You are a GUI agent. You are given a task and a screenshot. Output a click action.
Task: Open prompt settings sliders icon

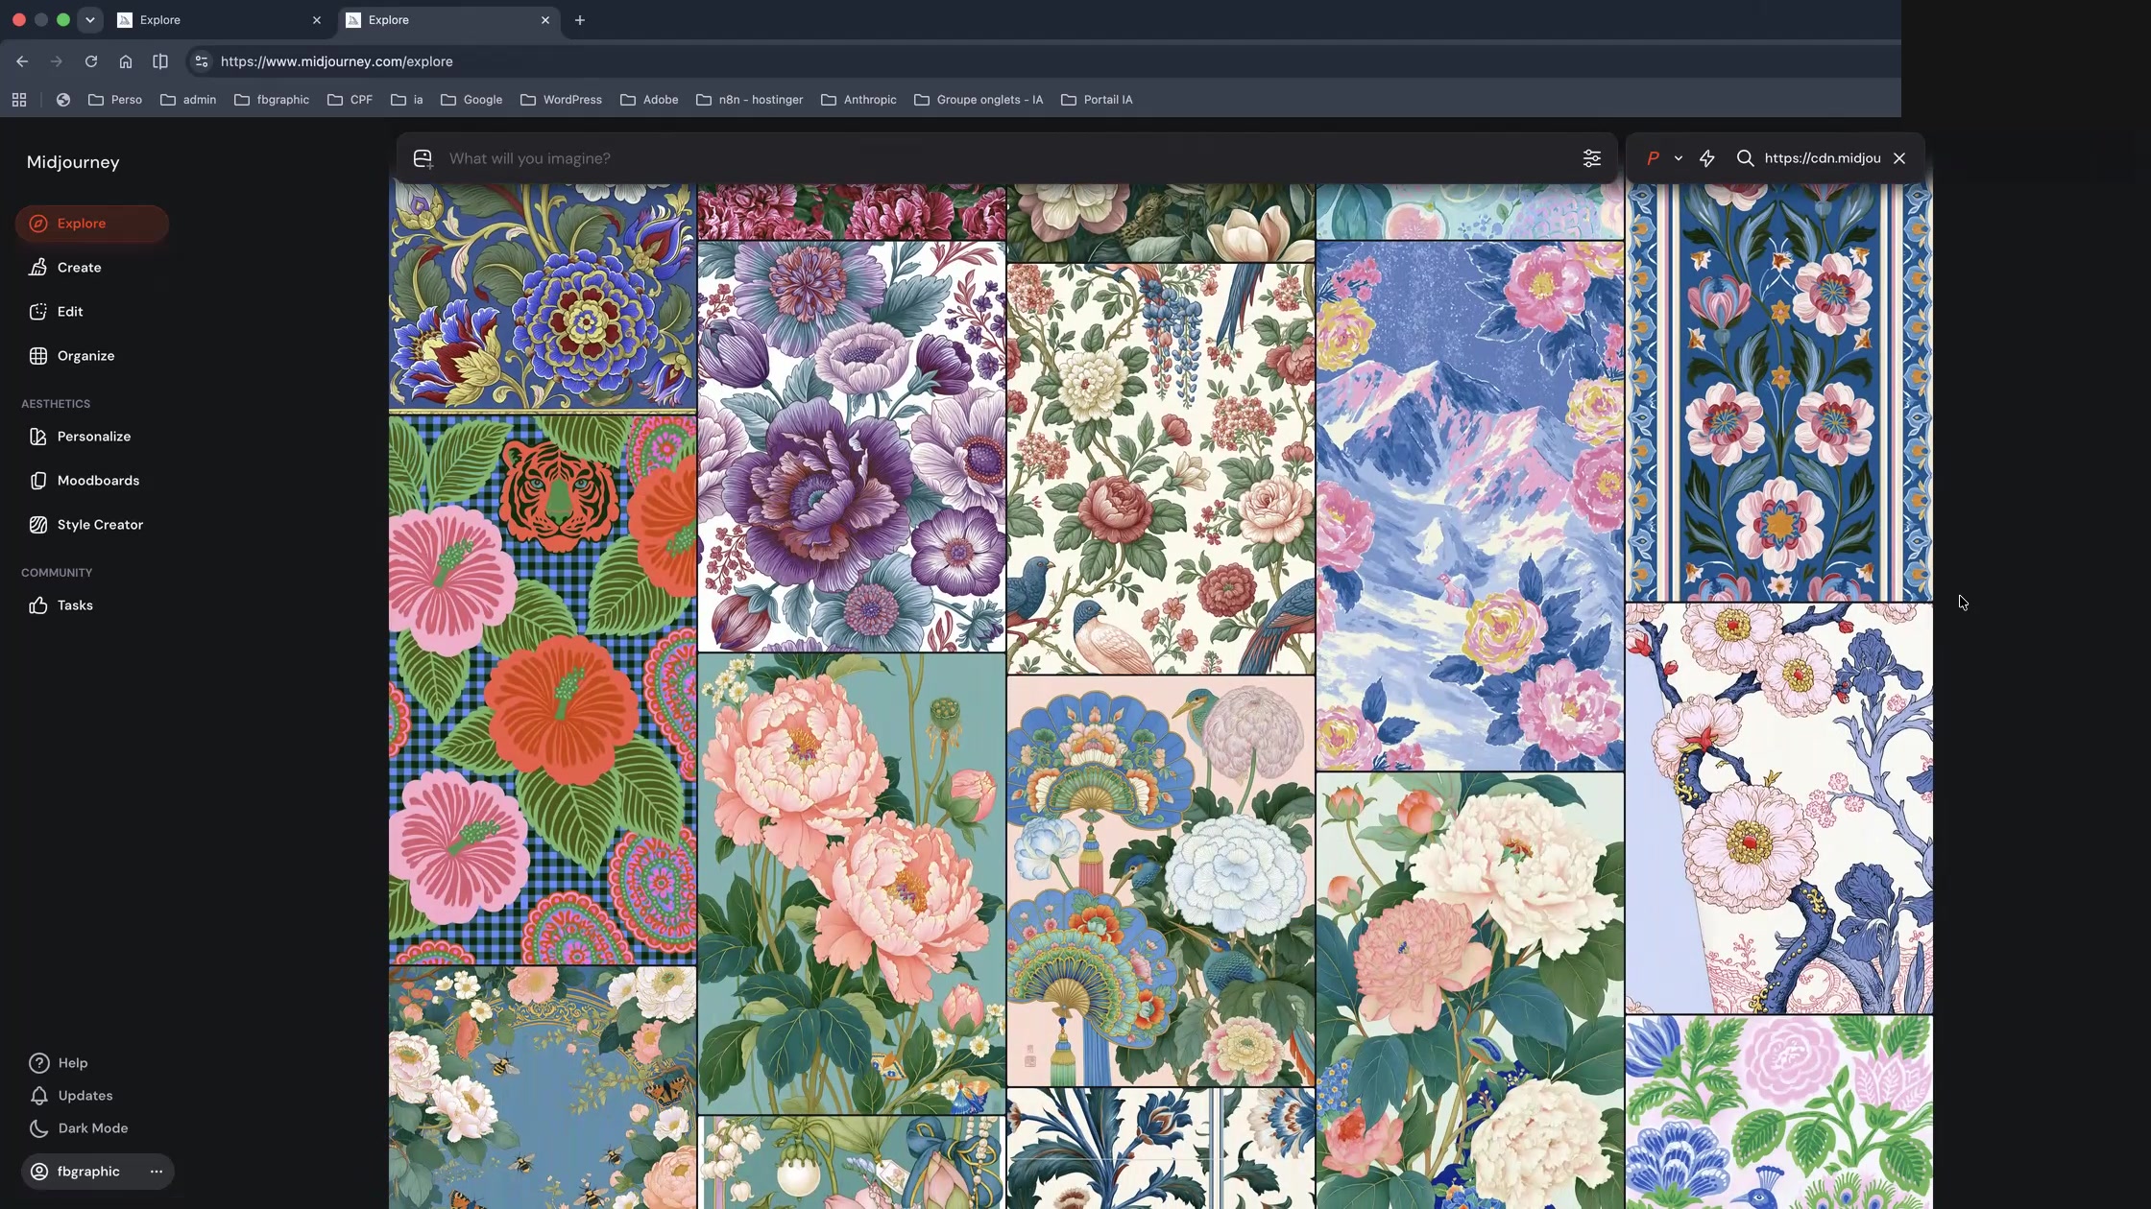point(1592,158)
